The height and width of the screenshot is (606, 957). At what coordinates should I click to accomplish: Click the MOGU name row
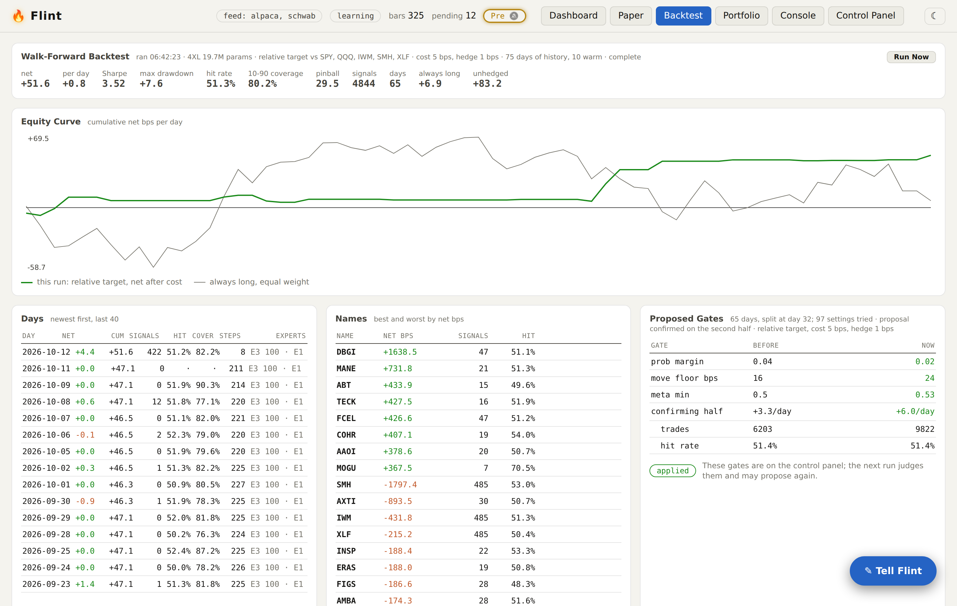point(478,468)
